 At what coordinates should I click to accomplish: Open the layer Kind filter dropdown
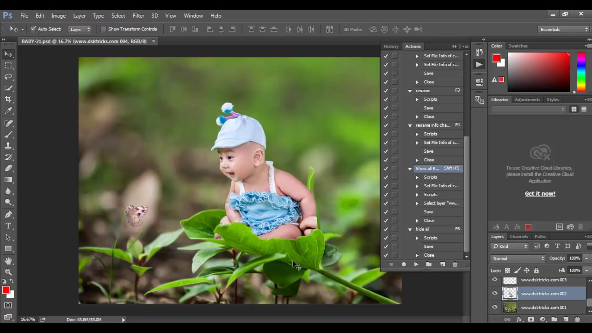tap(510, 246)
